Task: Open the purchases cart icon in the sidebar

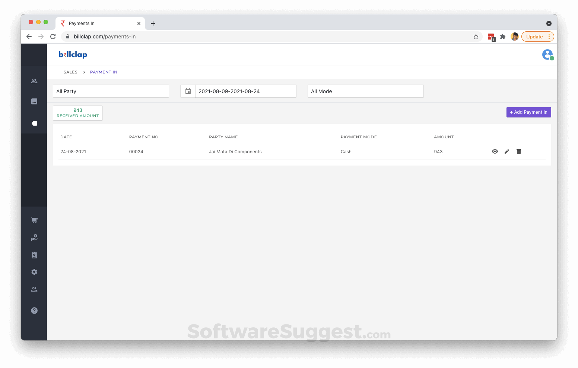Action: click(34, 220)
